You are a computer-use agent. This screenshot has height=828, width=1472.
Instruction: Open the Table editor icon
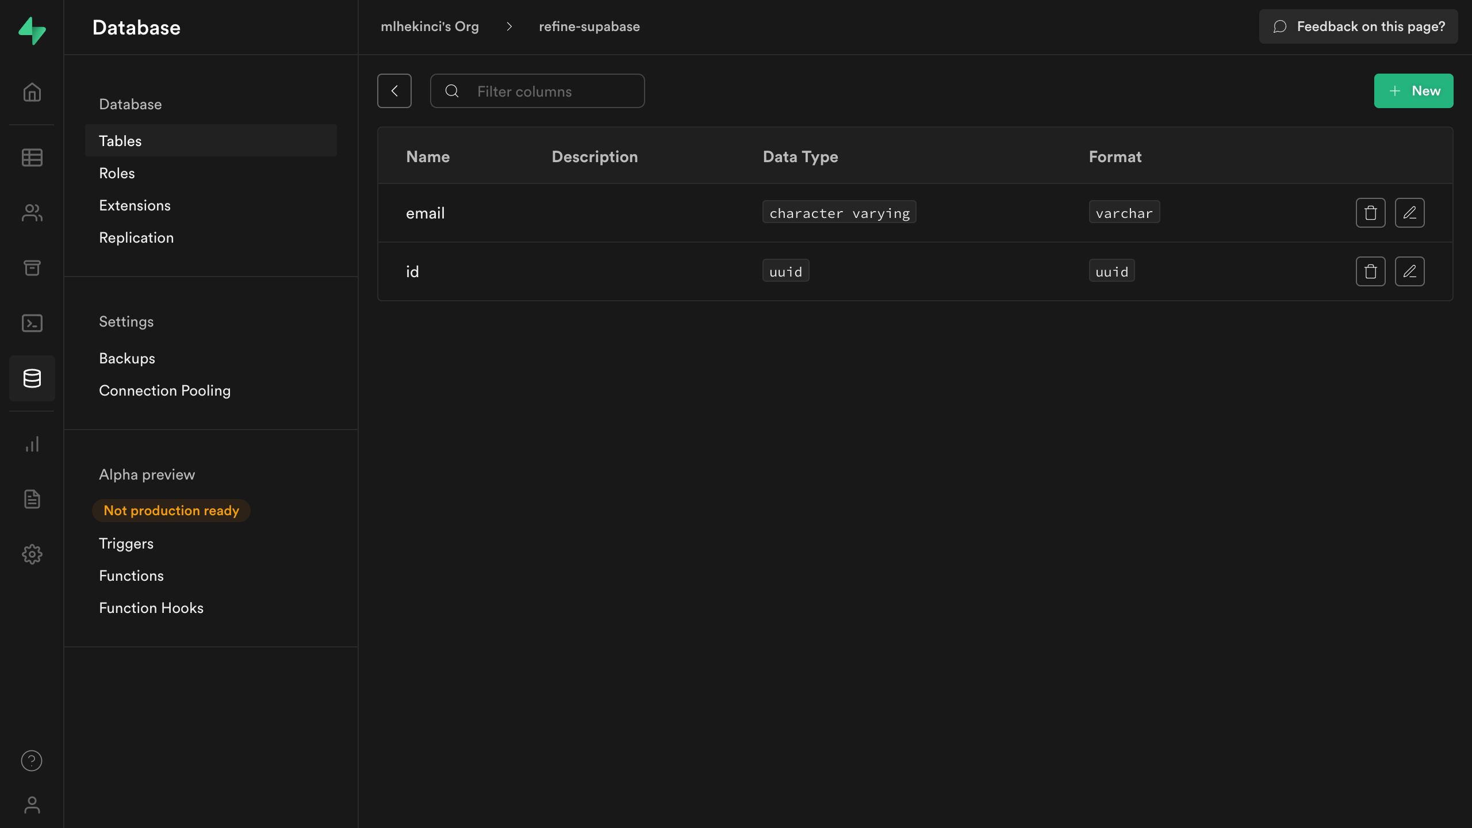[32, 158]
